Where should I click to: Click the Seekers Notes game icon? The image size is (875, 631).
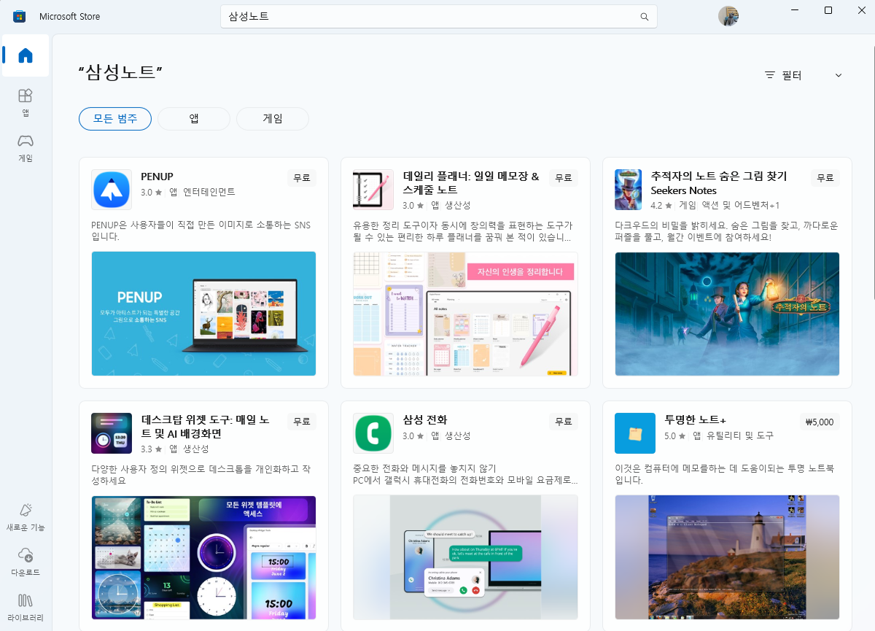point(628,190)
